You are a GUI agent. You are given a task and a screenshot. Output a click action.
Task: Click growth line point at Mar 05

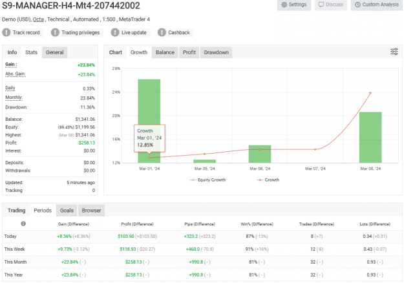click(204, 154)
